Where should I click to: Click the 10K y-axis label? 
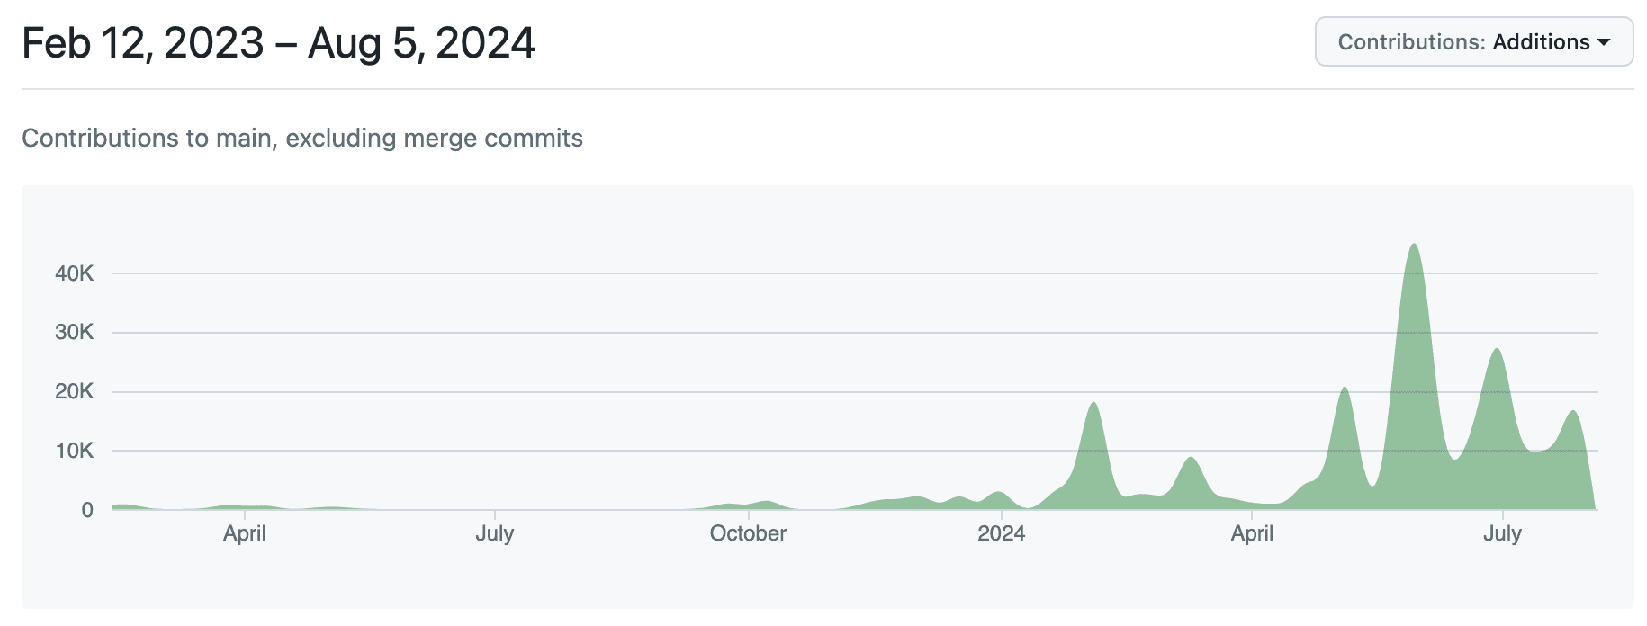coord(75,451)
